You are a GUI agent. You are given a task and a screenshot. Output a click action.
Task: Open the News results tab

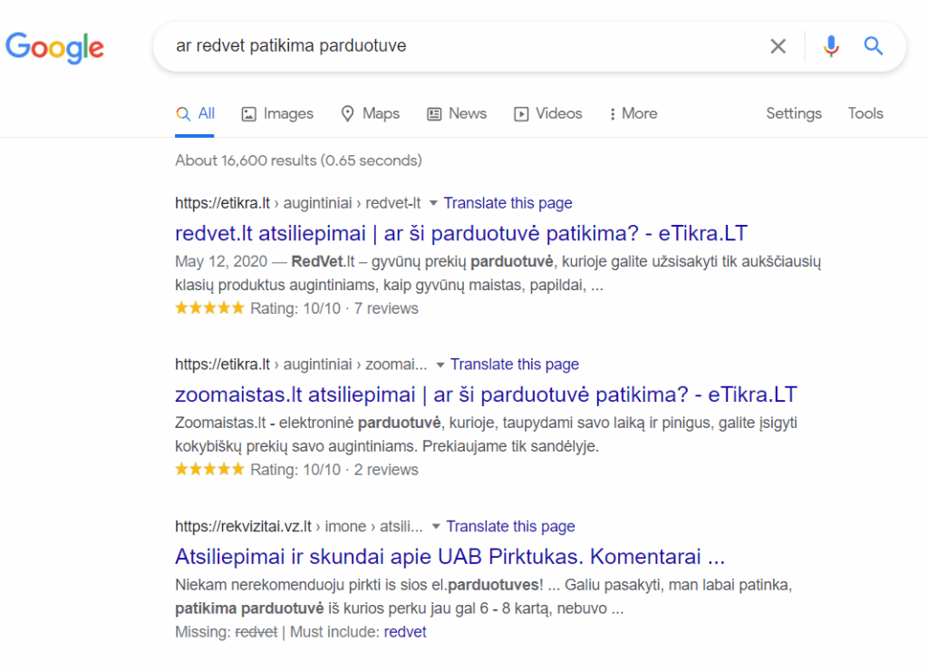[x=457, y=113]
